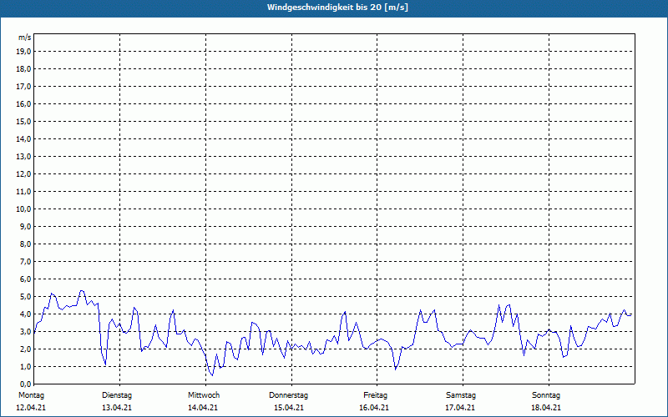Click the 'm/s' unit label
This screenshot has width=668, height=417.
coord(25,38)
